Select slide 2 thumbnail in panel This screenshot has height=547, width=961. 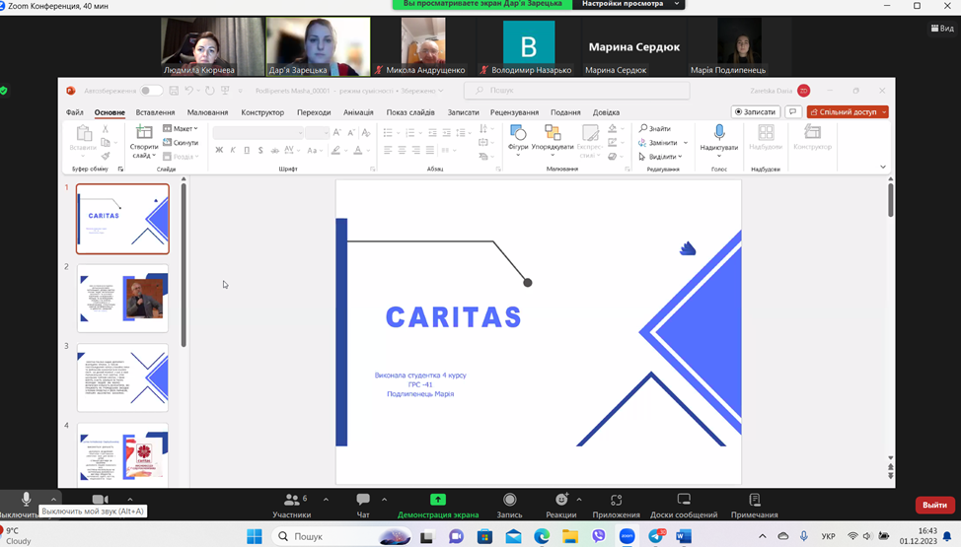pos(122,299)
